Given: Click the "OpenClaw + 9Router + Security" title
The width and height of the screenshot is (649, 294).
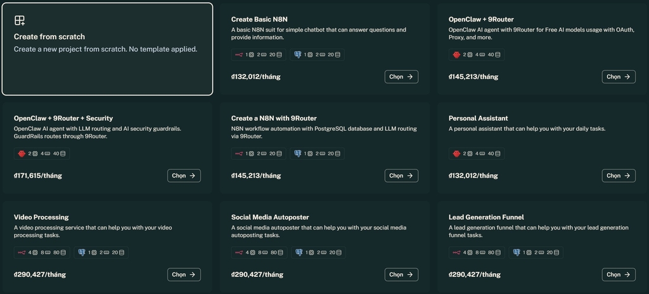Looking at the screenshot, I should (x=63, y=118).
